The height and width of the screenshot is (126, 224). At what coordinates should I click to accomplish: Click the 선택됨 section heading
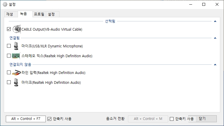pos(110,21)
